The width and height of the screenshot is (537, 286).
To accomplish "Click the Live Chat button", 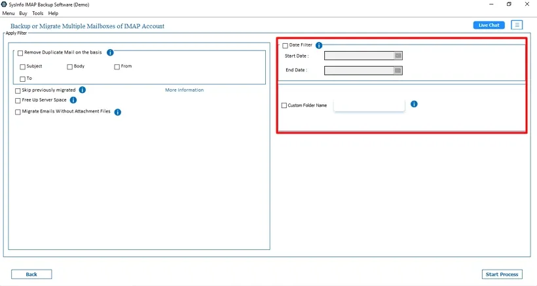I will (x=489, y=25).
